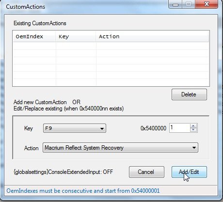Click the status bar OemIndexes message
The height and width of the screenshot is (202, 223).
click(x=83, y=191)
